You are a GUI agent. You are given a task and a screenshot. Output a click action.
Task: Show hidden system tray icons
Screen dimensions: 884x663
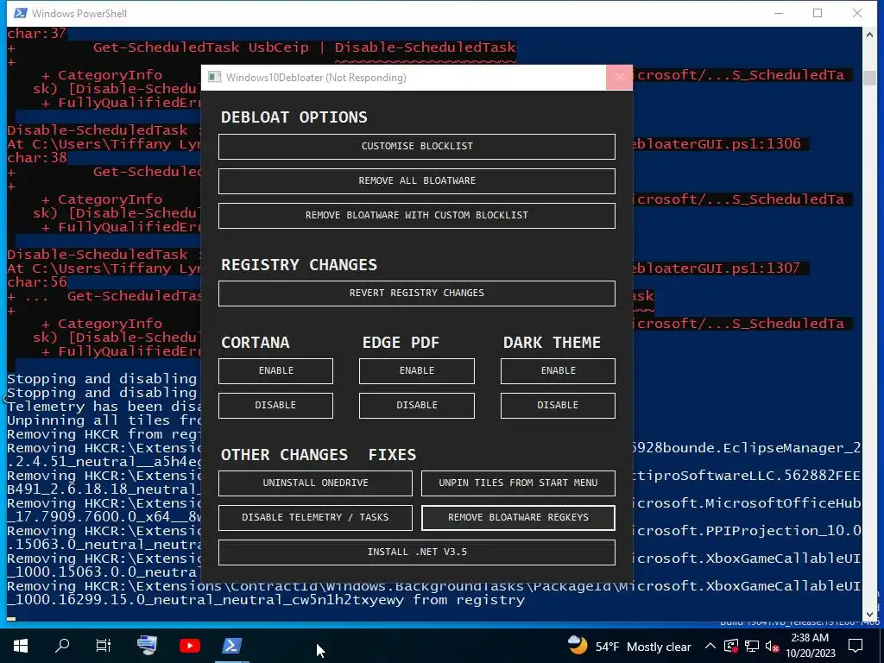pyautogui.click(x=710, y=646)
